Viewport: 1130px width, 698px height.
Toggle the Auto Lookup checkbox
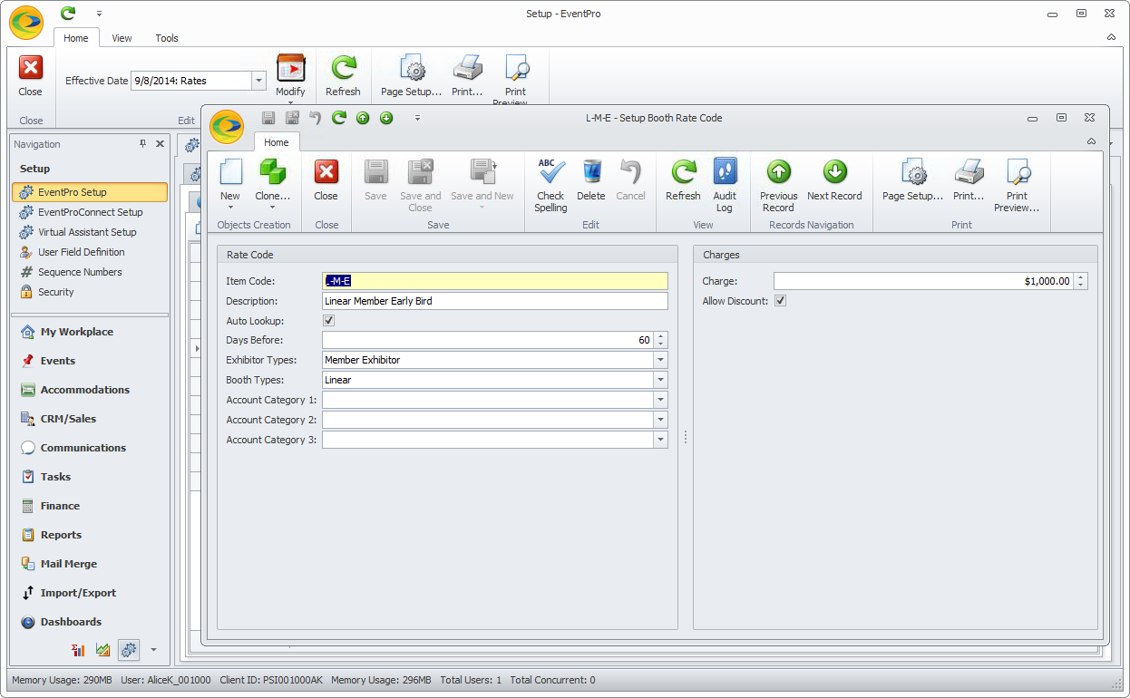(x=328, y=321)
